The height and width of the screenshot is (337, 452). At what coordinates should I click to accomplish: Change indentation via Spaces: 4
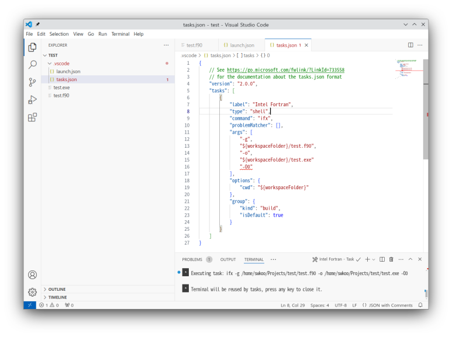(320, 305)
